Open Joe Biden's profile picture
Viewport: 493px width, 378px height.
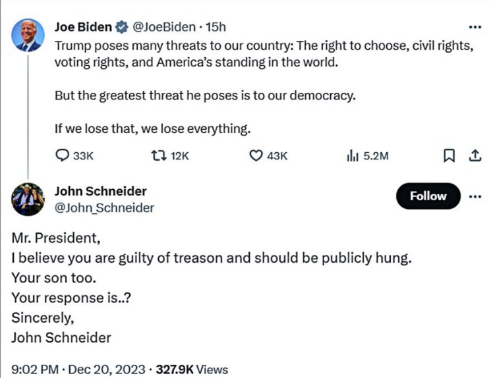[x=28, y=35]
